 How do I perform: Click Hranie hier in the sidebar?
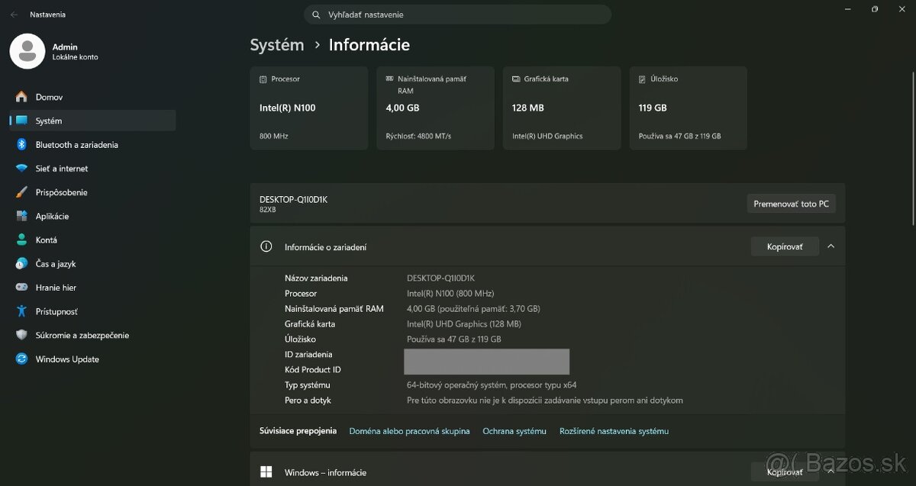pyautogui.click(x=92, y=288)
